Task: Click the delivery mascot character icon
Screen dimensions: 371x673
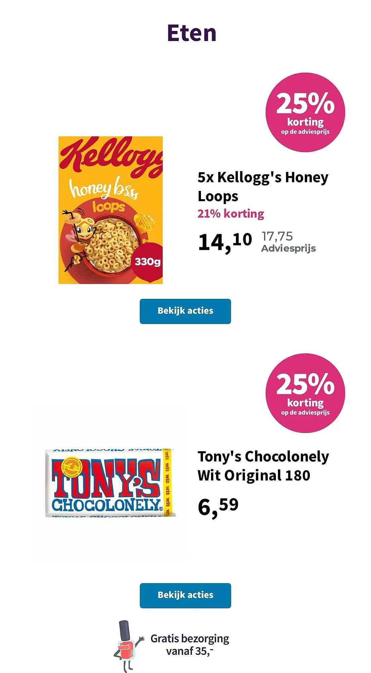Action: pos(127,645)
